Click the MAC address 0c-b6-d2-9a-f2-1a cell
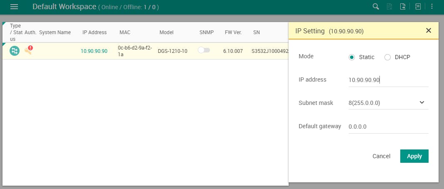Viewport: 444px width, 189px height. coord(135,51)
